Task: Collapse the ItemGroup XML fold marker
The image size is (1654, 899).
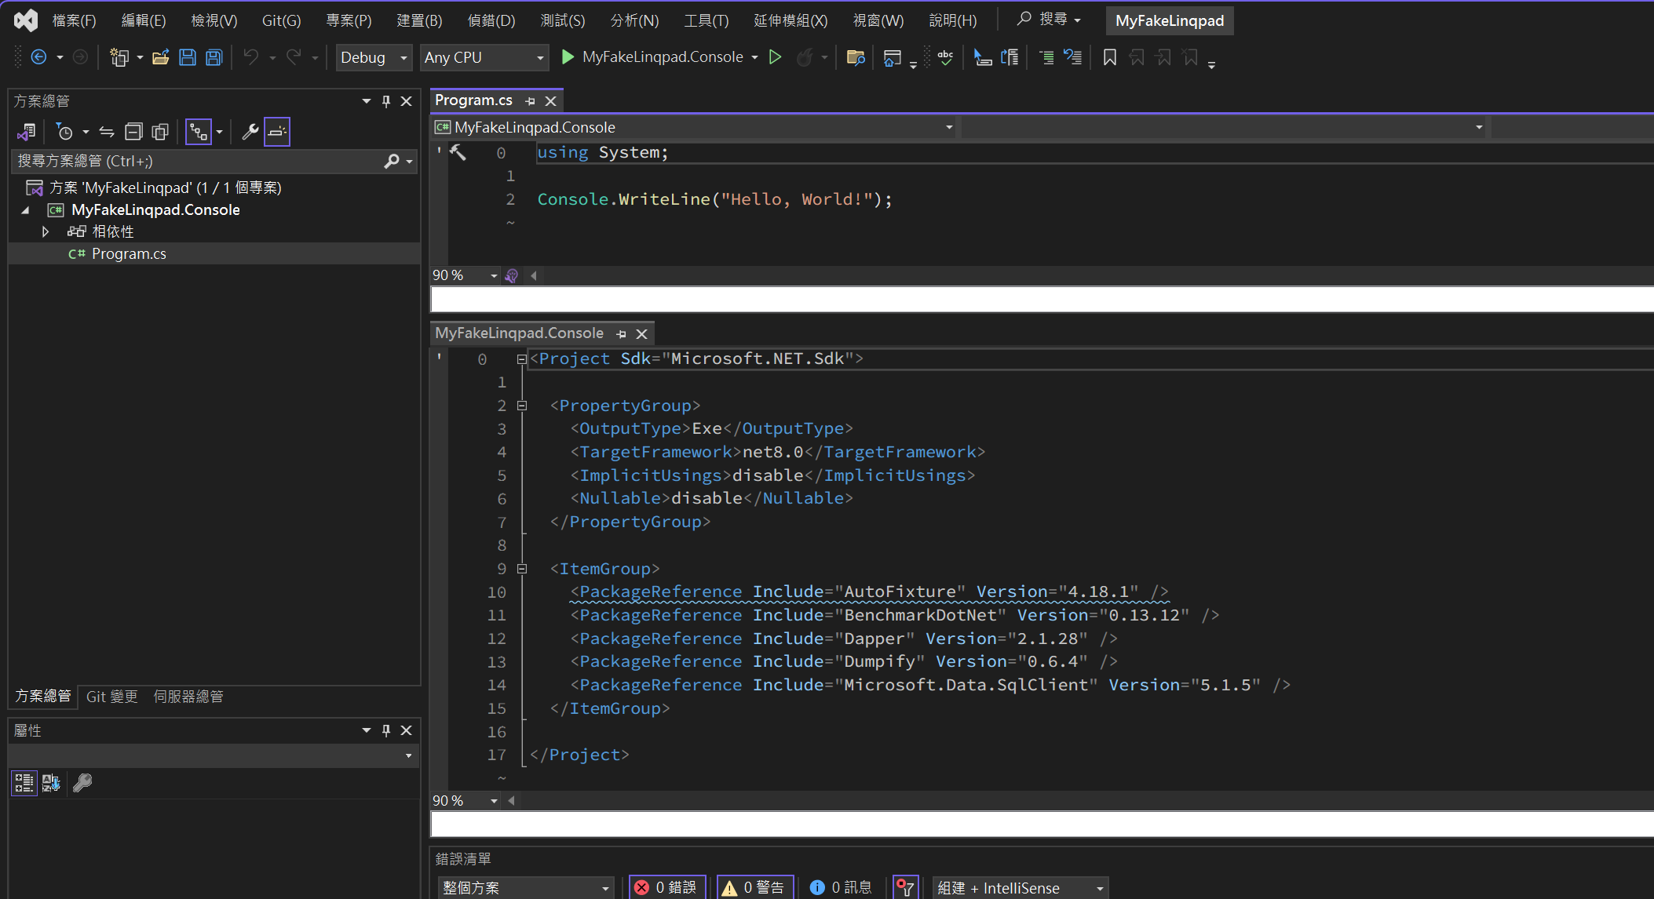Action: point(522,569)
